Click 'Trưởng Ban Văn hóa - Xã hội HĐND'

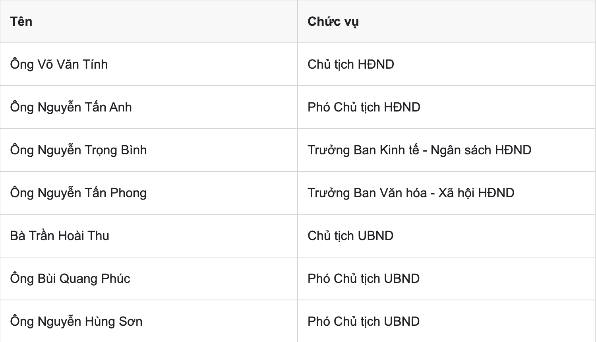(x=411, y=193)
